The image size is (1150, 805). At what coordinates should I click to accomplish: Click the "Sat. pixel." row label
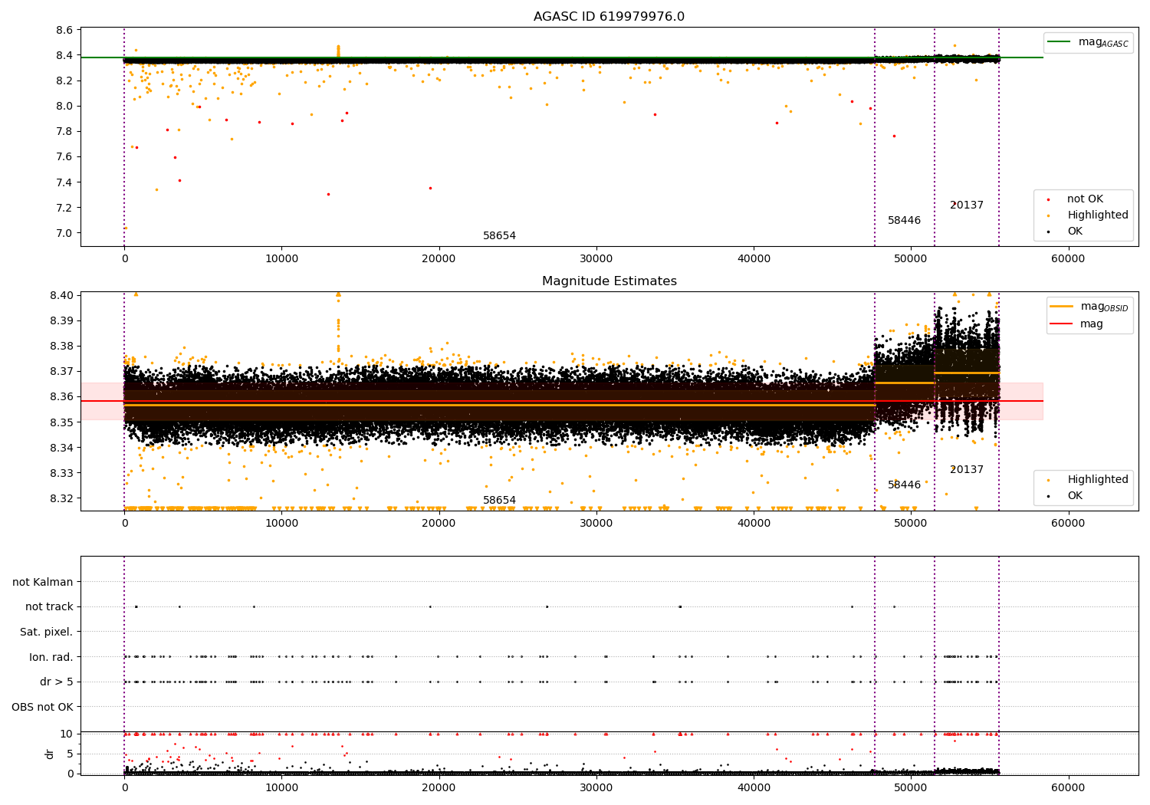pos(47,632)
